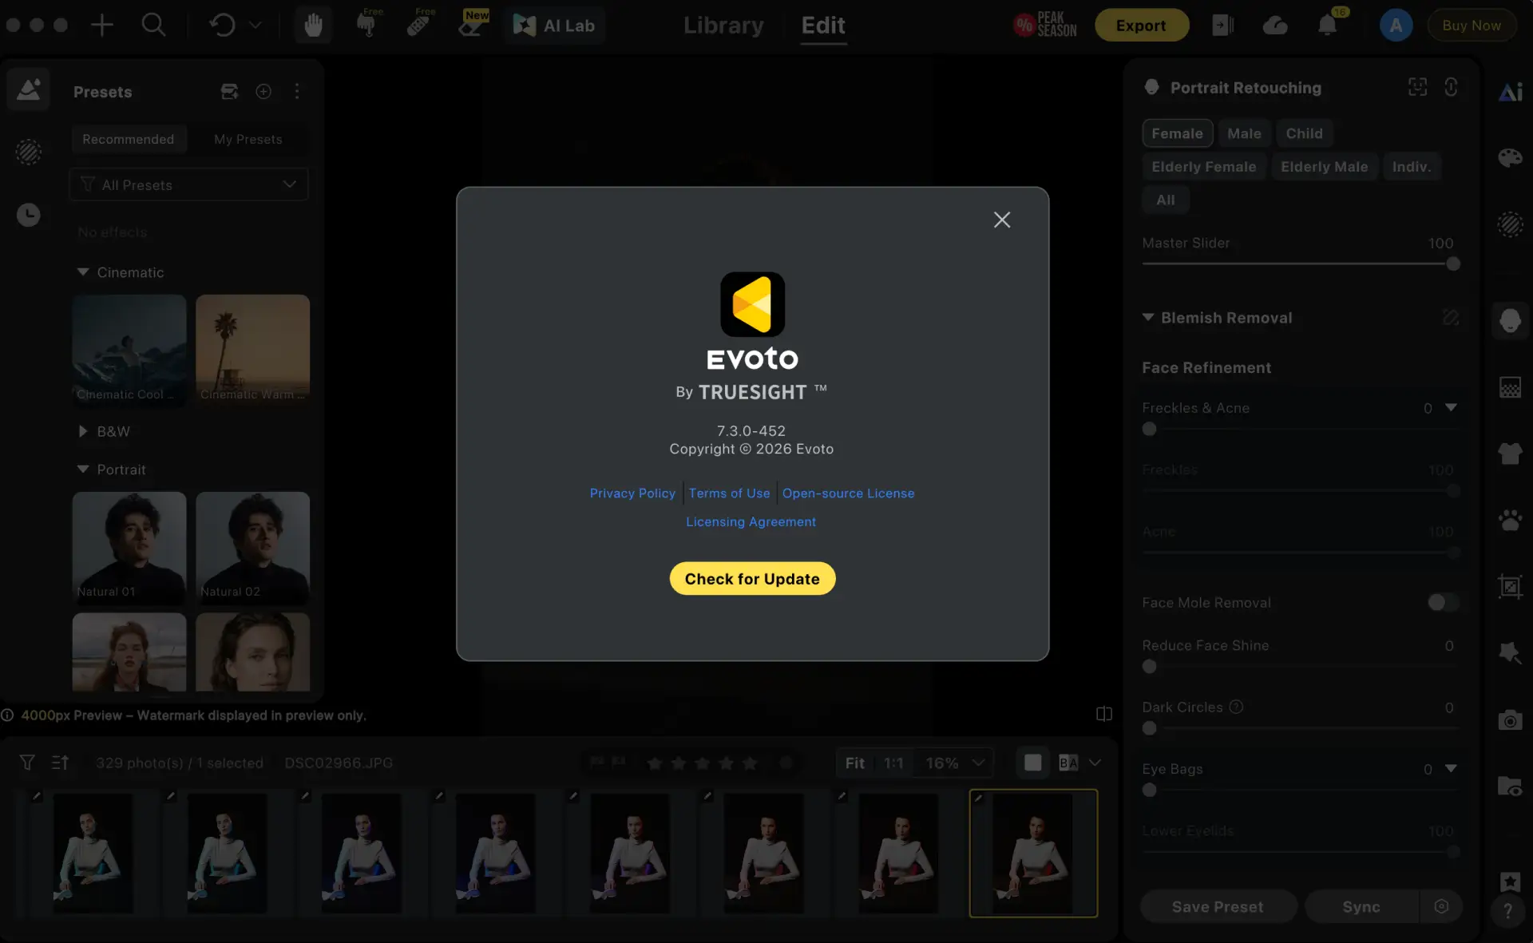1533x943 pixels.
Task: Open the color palette adjustments icon
Action: click(x=1510, y=157)
